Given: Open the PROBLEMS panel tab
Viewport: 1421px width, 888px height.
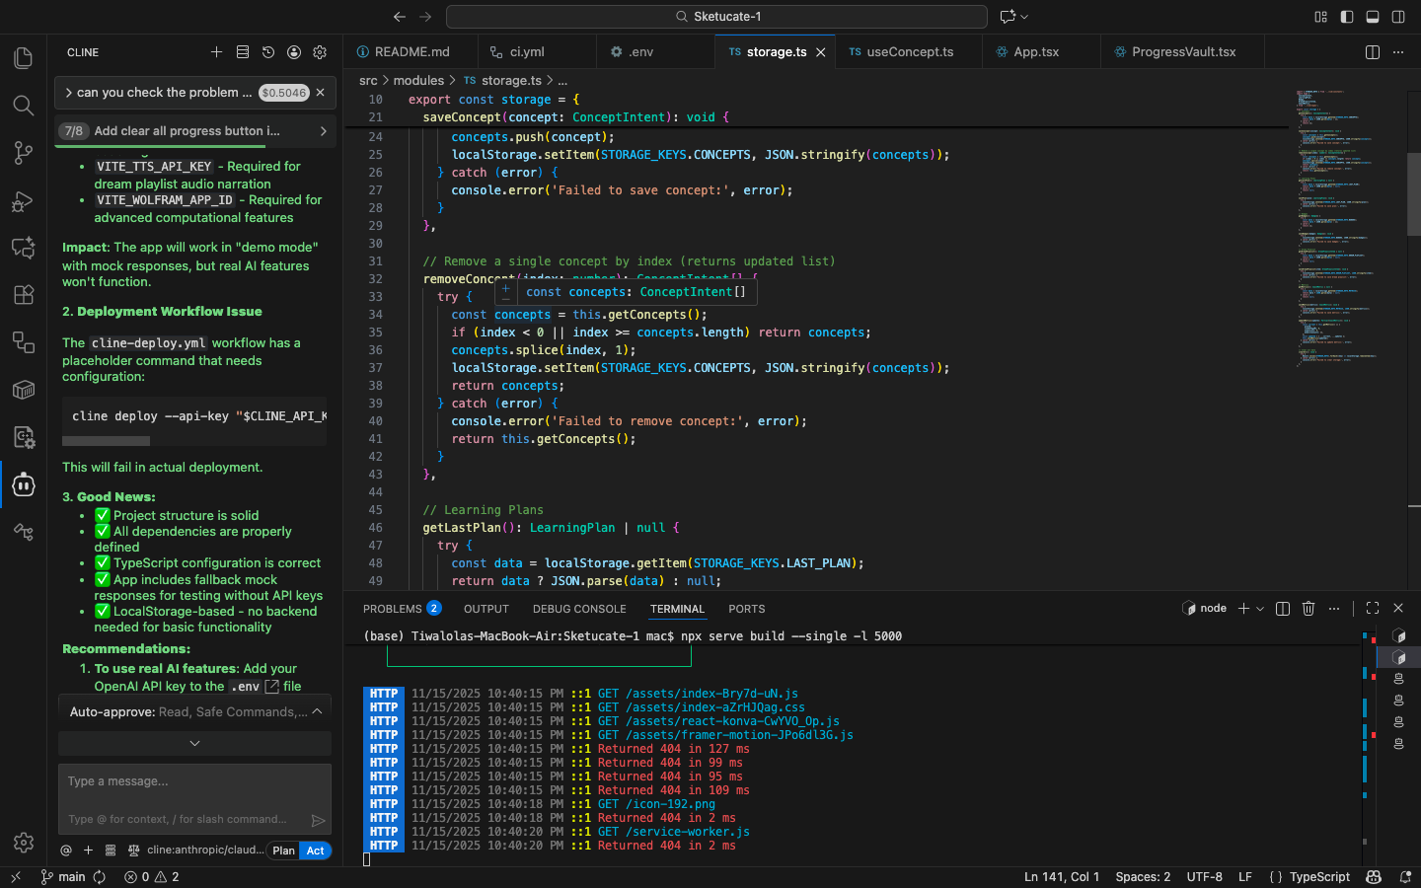Looking at the screenshot, I should click(392, 609).
